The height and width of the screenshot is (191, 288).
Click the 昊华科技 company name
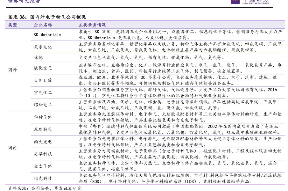click(43, 154)
